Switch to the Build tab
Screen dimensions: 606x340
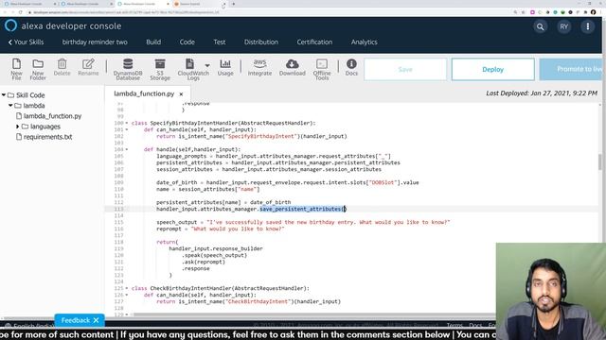tap(153, 42)
